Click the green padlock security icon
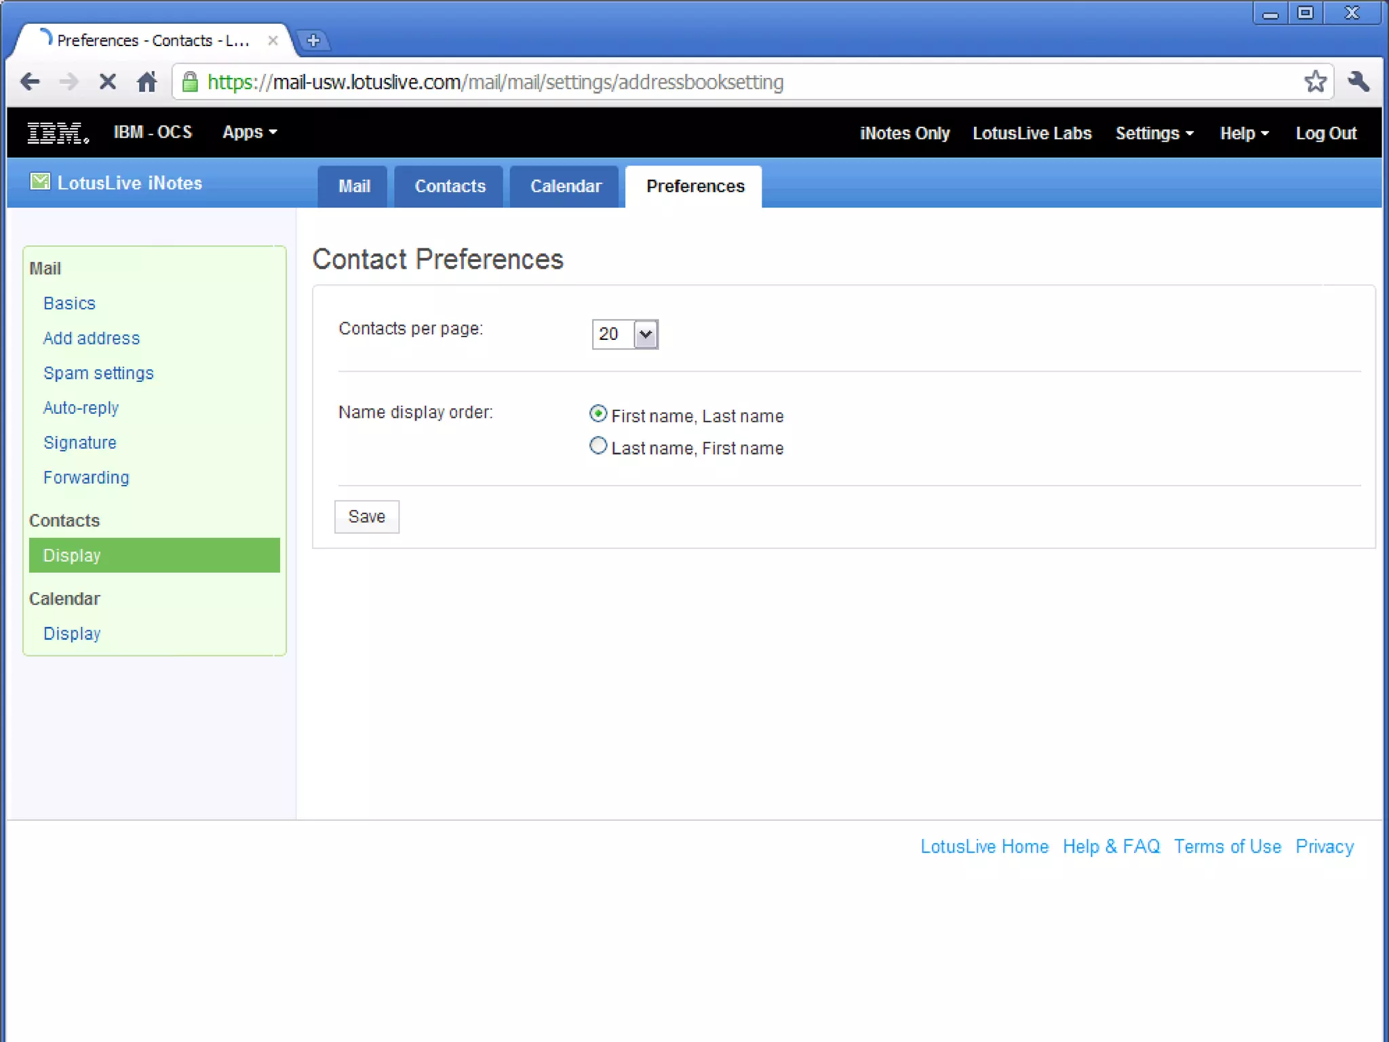The image size is (1389, 1042). (x=191, y=82)
